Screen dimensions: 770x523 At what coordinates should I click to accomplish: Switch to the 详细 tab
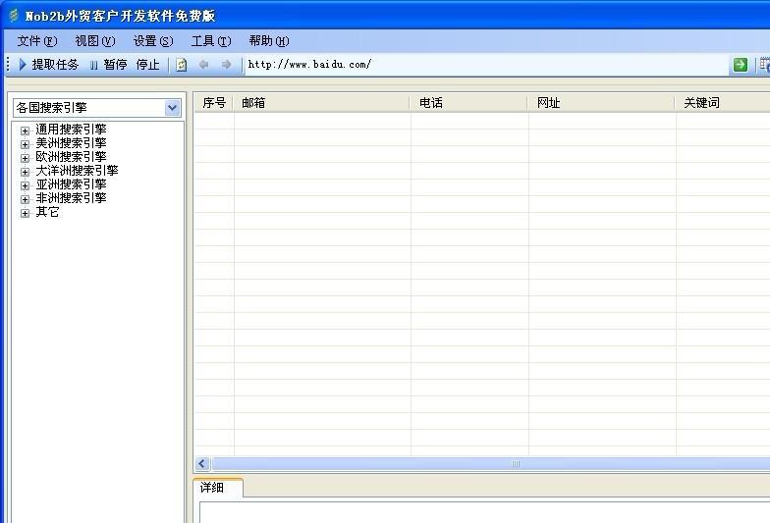tap(218, 488)
